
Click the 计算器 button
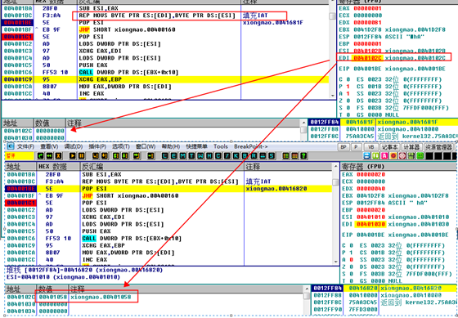coord(411,147)
